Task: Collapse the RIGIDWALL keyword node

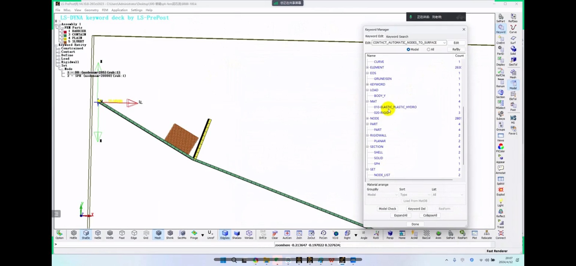Action: click(367, 135)
